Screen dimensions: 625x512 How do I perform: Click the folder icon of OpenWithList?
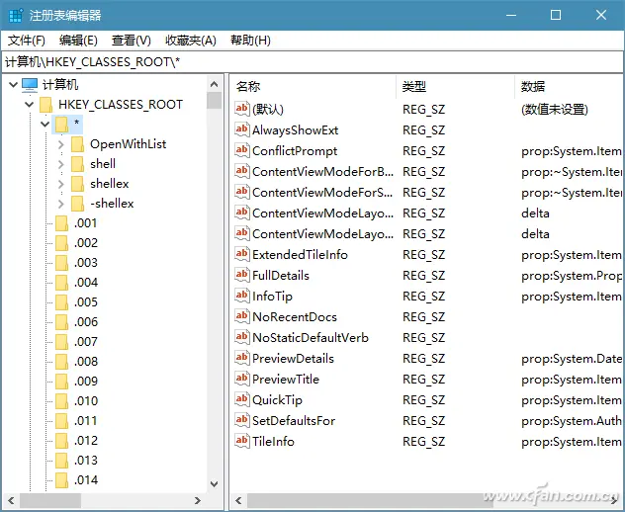(x=77, y=144)
